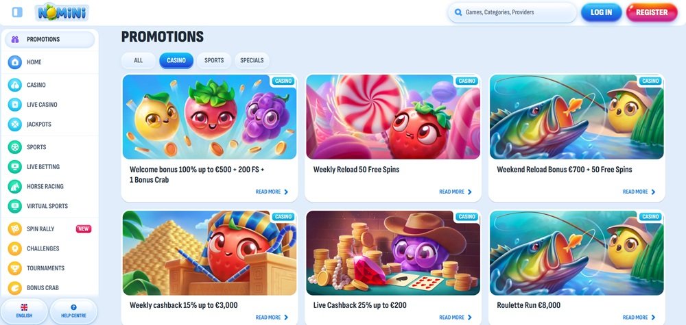Change language using the English button
Image resolution: width=686 pixels, height=325 pixels.
[24, 311]
